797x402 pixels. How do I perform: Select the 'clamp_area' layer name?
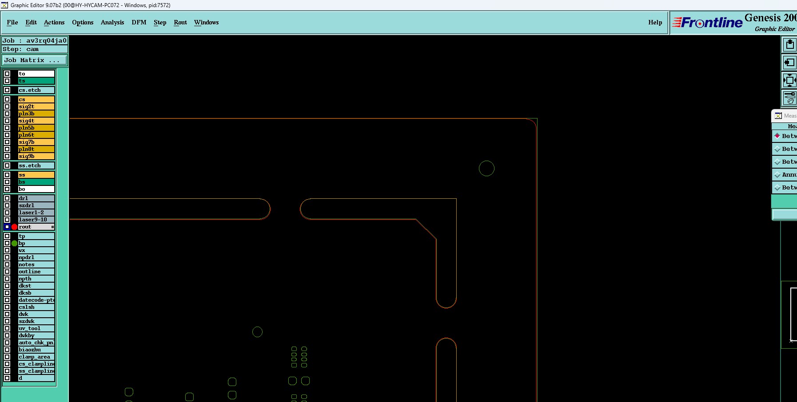coord(36,357)
